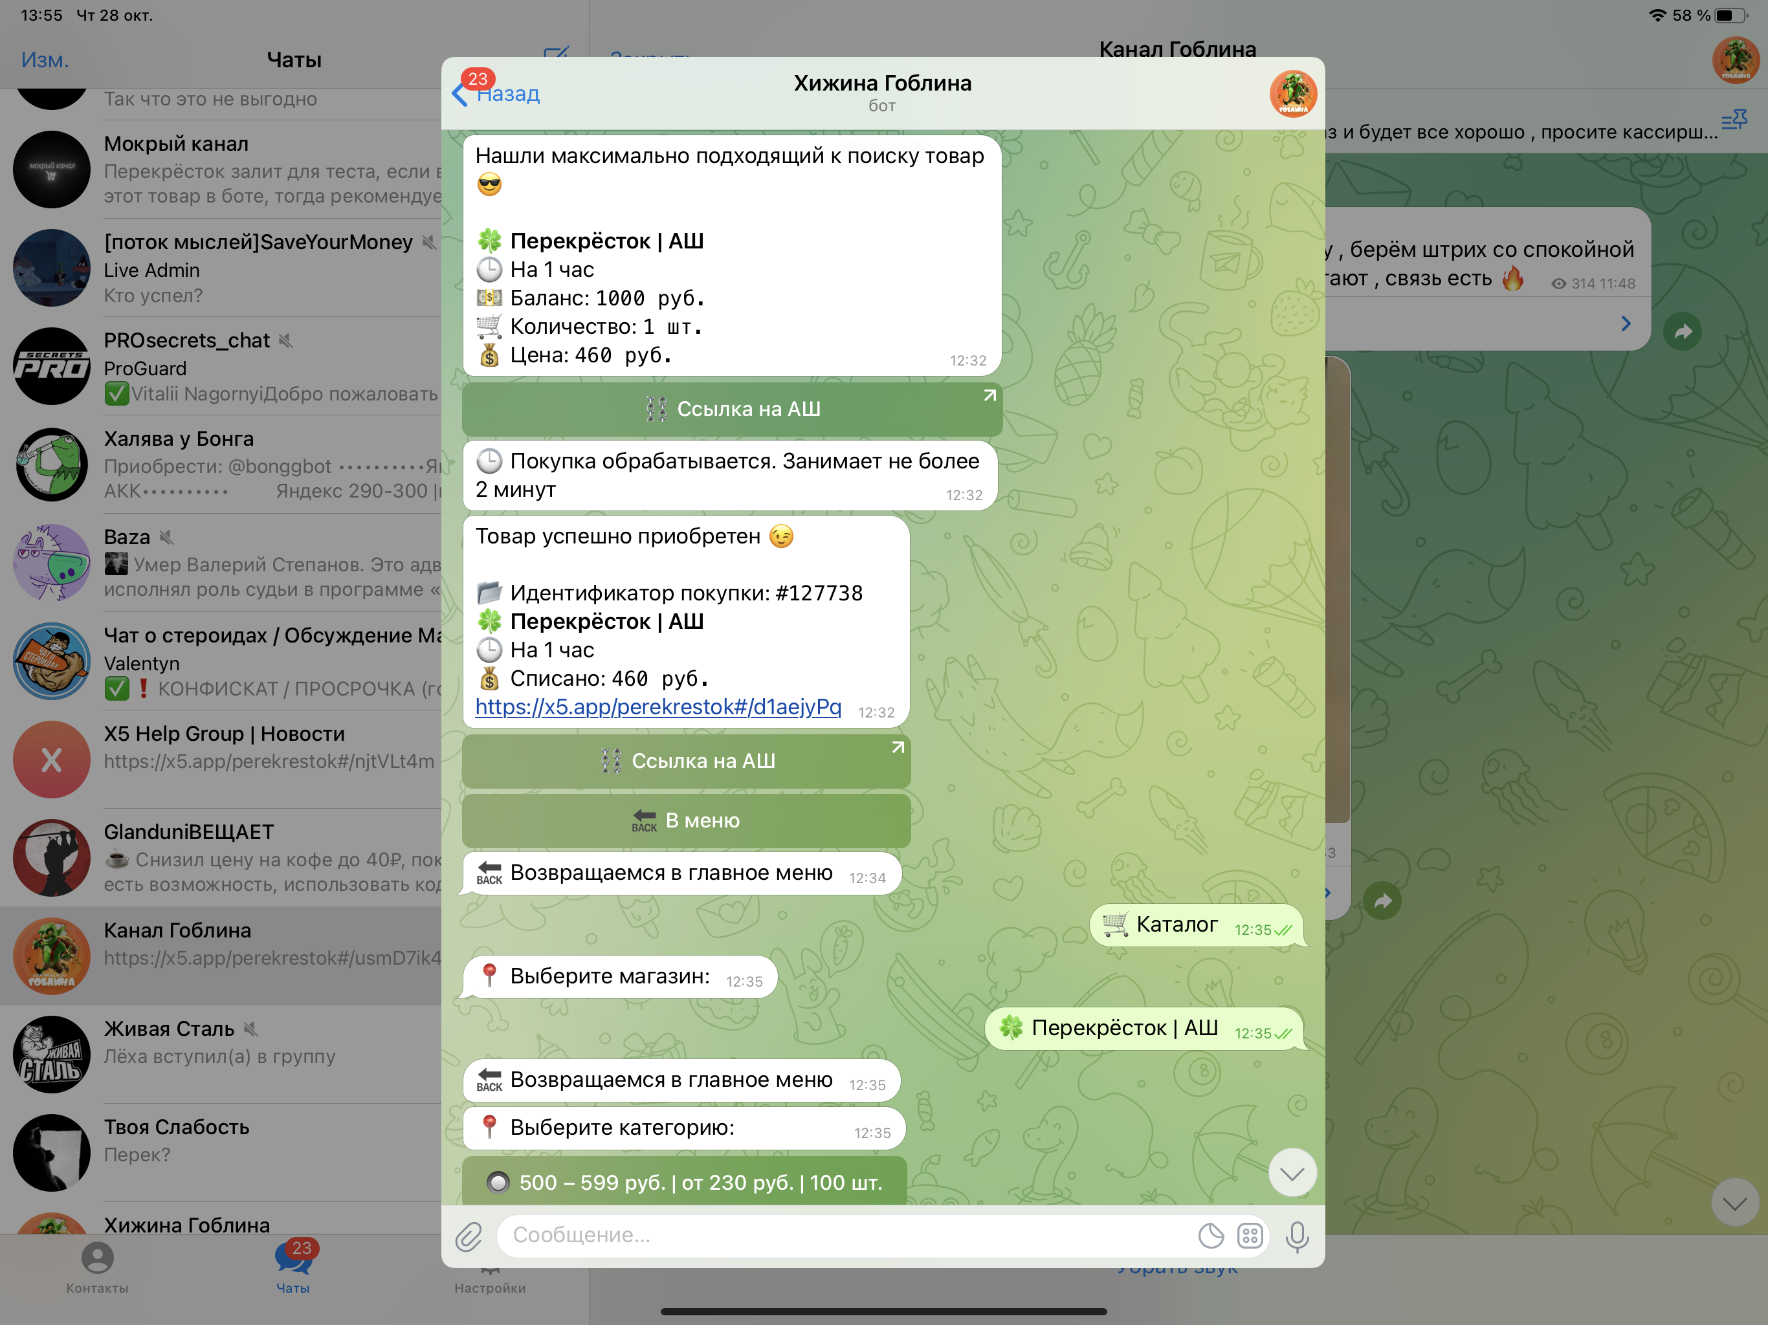Tap the upper Ссылка на АШ button

point(732,409)
